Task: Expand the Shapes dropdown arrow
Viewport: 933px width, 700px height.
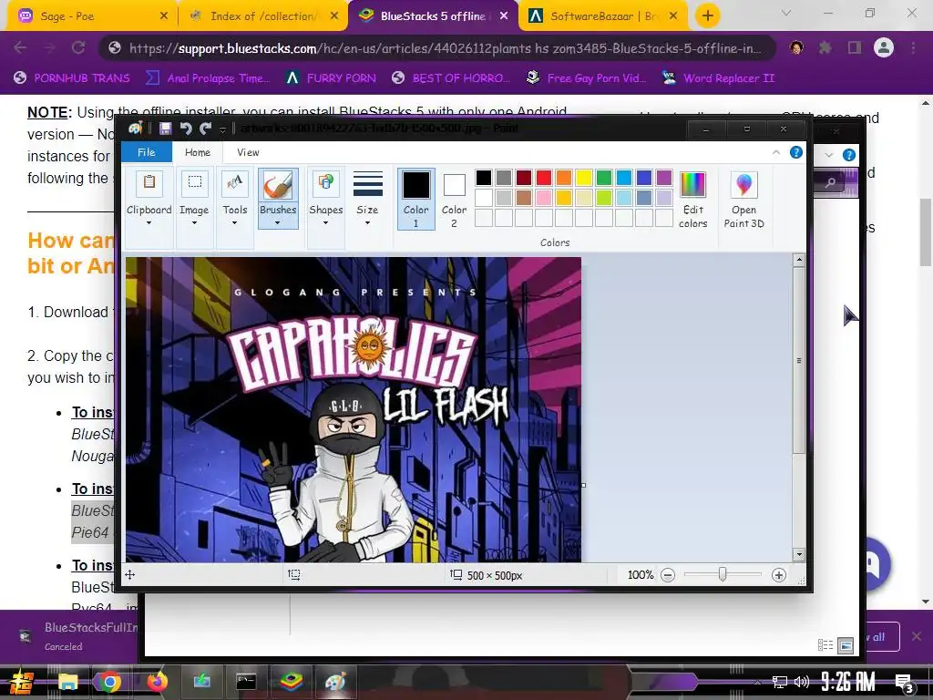Action: (x=325, y=223)
